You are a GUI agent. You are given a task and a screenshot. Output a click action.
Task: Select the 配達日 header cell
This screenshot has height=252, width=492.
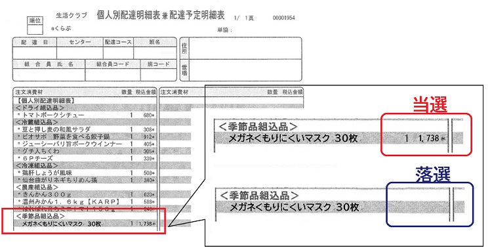[35, 42]
